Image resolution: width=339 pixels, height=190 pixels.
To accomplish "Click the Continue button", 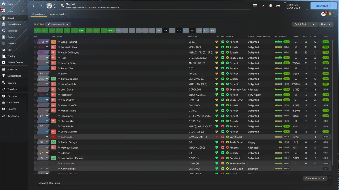I will point(324,6).
